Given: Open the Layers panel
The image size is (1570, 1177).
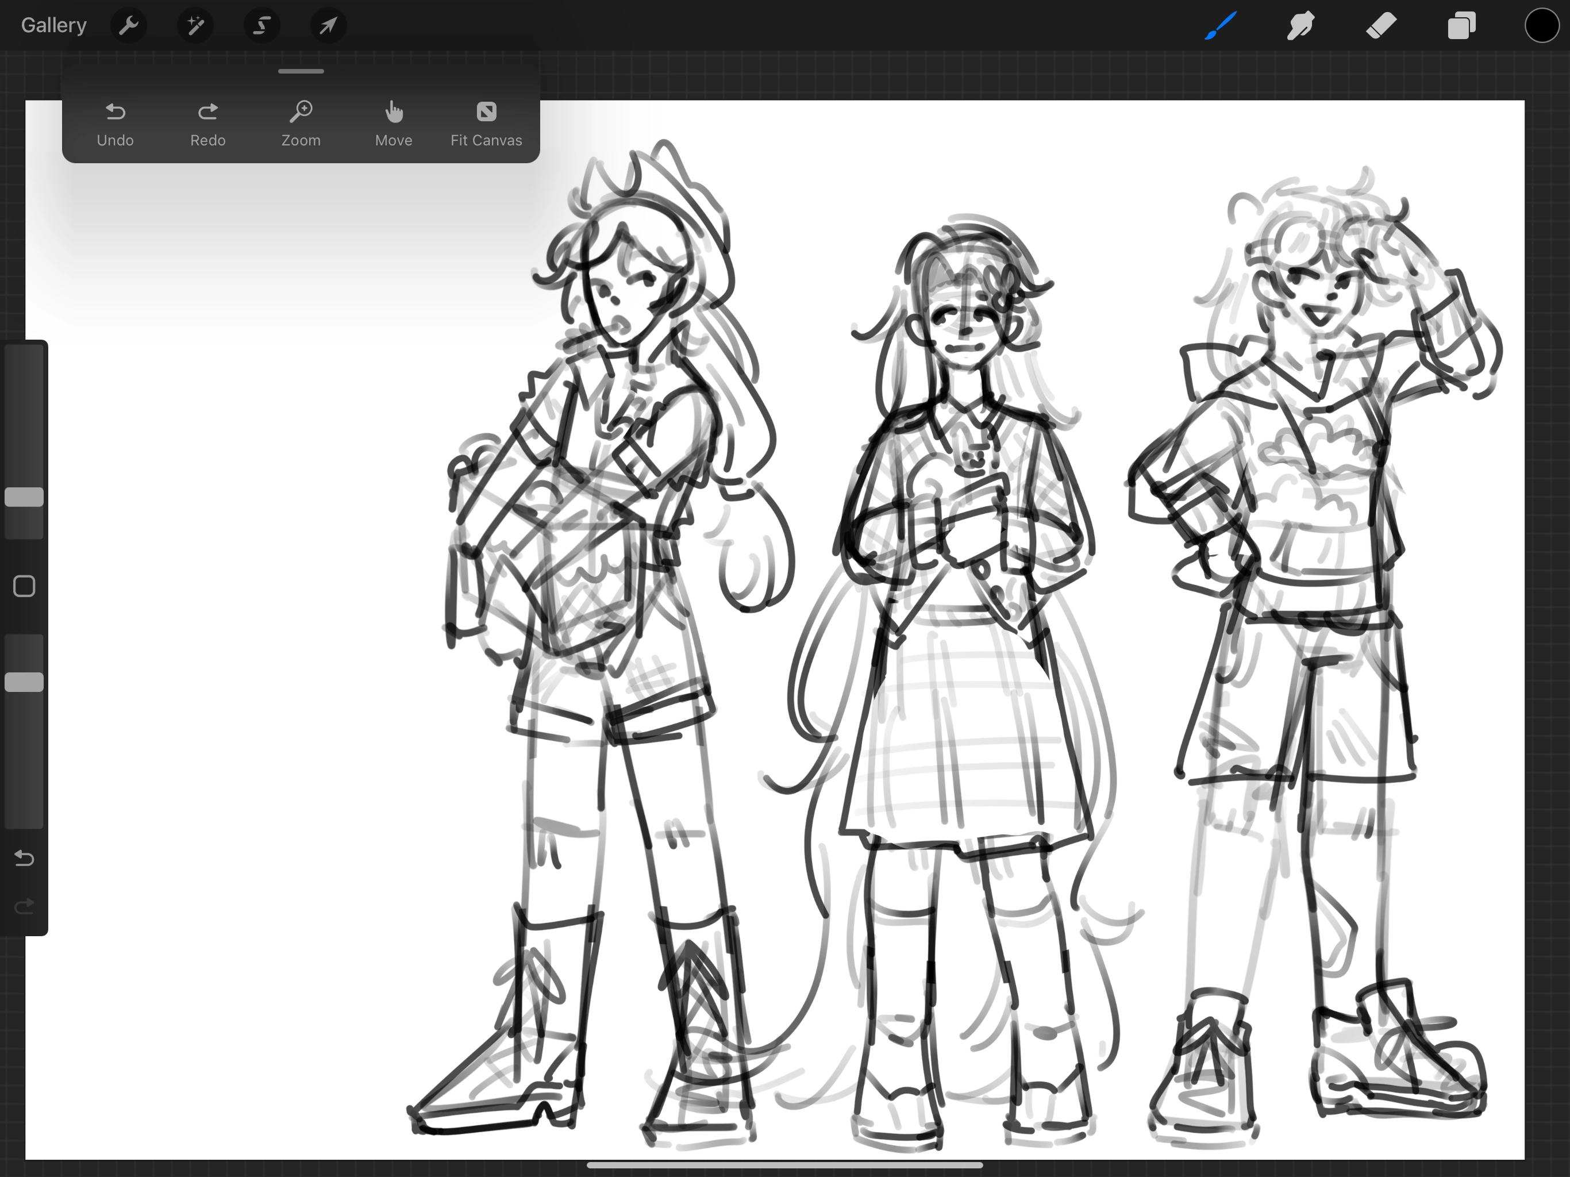Looking at the screenshot, I should click(1461, 26).
